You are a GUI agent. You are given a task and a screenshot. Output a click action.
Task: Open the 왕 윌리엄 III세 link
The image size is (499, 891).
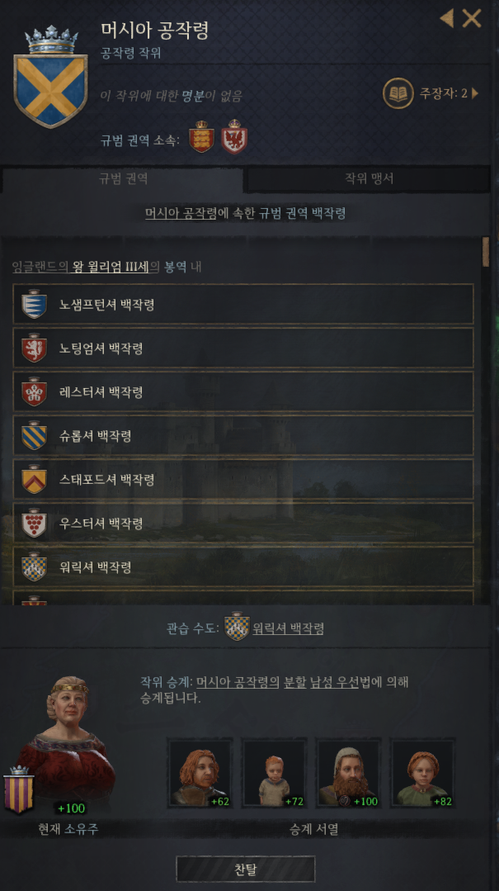pyautogui.click(x=111, y=267)
